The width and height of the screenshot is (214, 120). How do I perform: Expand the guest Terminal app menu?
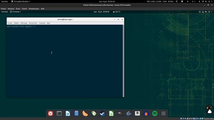(x=15, y=12)
